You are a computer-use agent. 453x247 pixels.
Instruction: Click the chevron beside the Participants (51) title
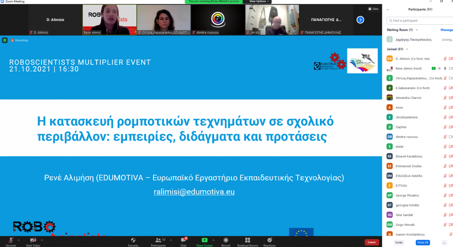click(x=388, y=10)
